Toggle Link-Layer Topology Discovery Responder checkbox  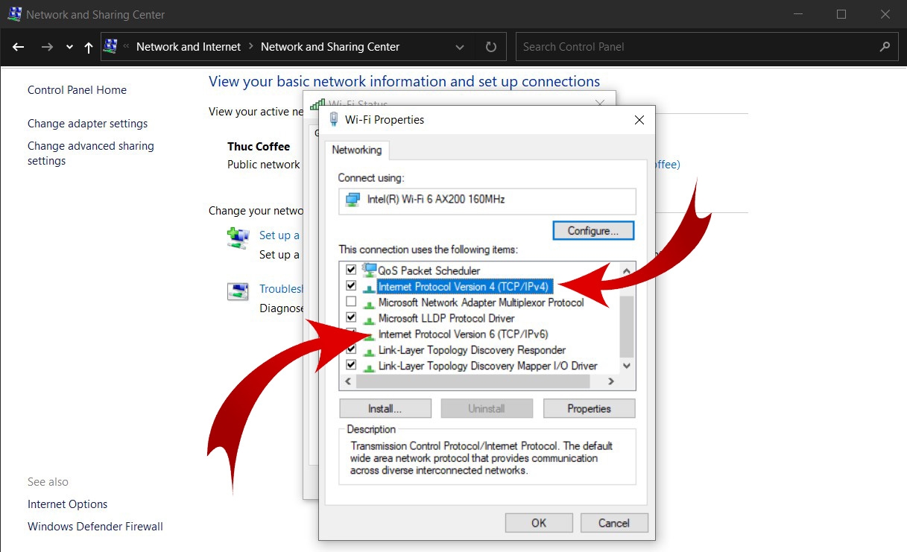coord(351,349)
